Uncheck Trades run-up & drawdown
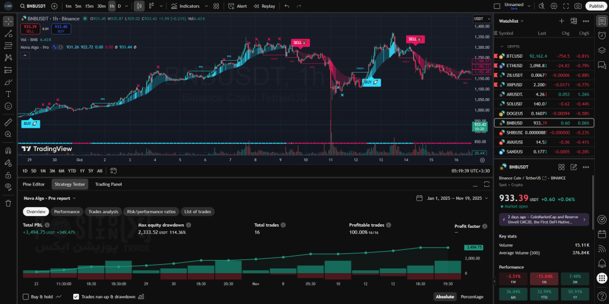The image size is (609, 304). (76, 297)
